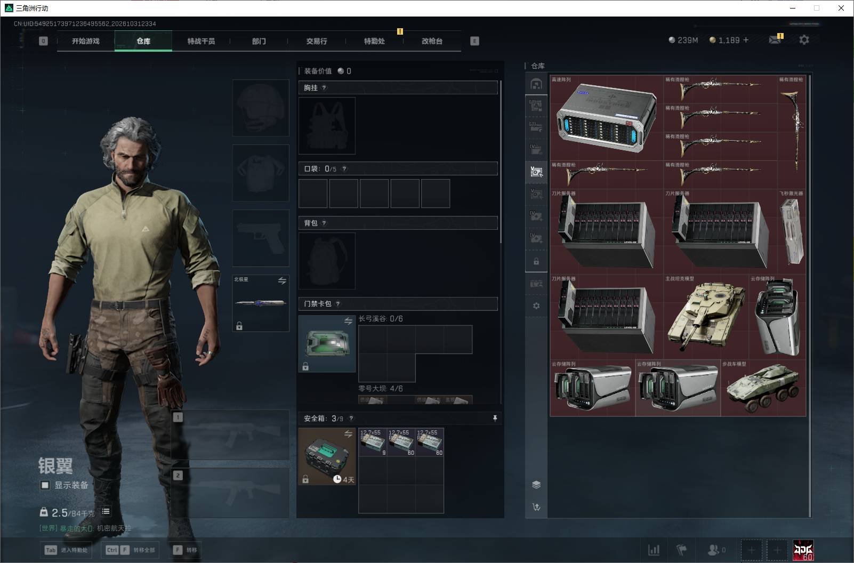Click the help icon beside 口袋 0/5

point(344,169)
